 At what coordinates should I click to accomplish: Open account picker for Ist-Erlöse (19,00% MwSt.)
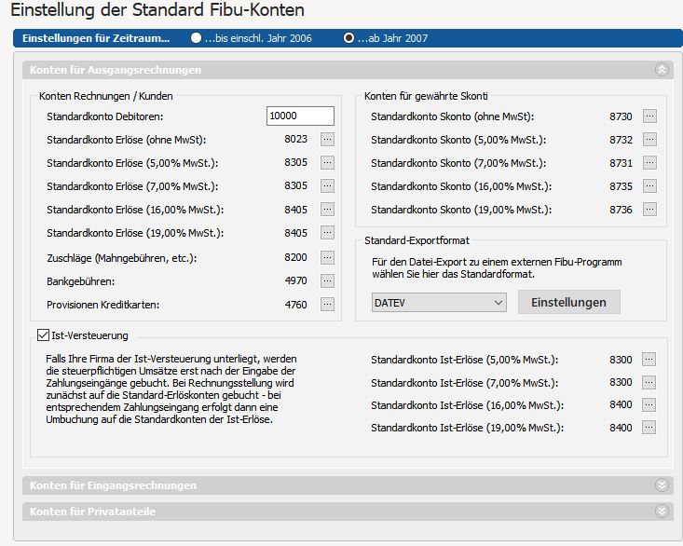click(649, 427)
